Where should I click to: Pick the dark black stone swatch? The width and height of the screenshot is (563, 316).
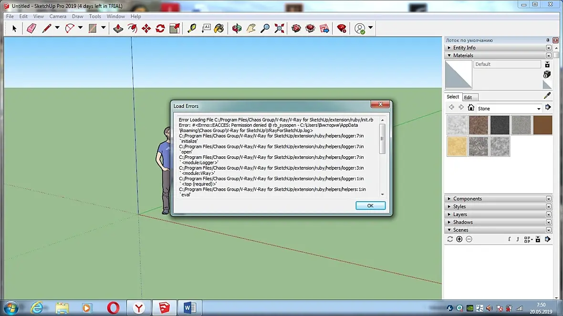500,125
